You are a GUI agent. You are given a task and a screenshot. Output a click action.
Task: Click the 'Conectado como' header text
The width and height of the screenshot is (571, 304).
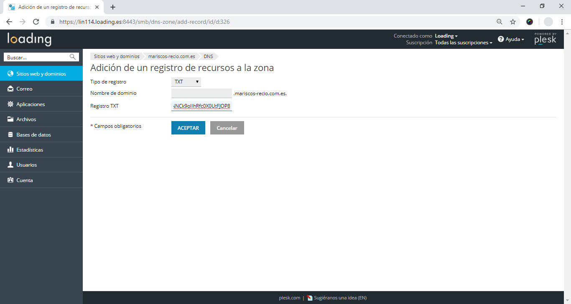[413, 36]
